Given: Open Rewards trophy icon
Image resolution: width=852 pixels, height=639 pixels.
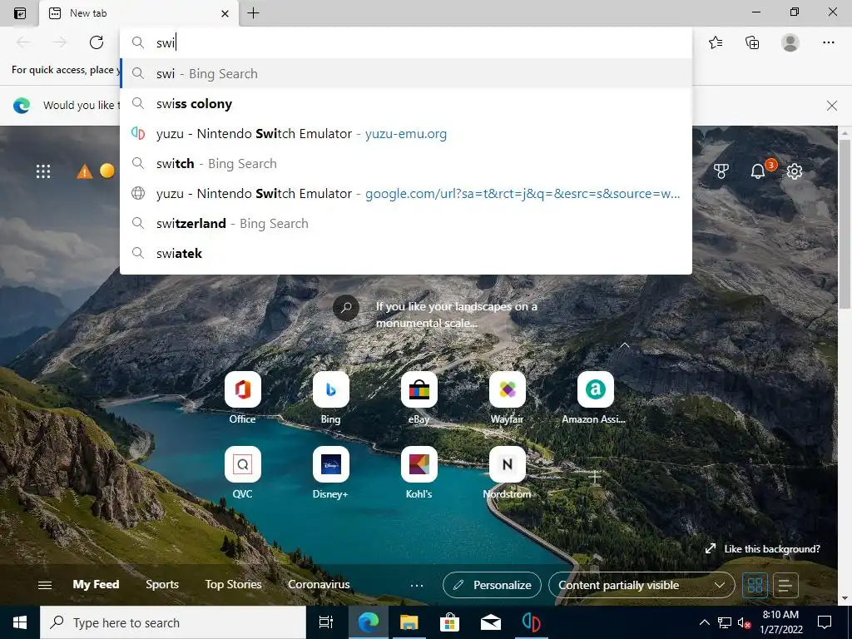Looking at the screenshot, I should (721, 171).
